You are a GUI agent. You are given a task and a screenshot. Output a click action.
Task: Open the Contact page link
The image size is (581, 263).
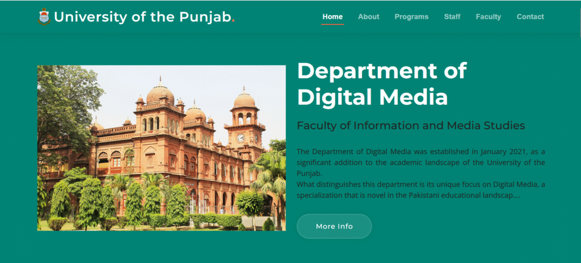tap(530, 16)
